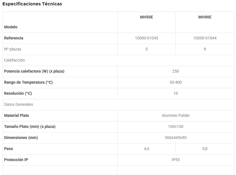Click the 360x445x90 dimensions value
This screenshot has height=175, width=236.
click(x=176, y=138)
